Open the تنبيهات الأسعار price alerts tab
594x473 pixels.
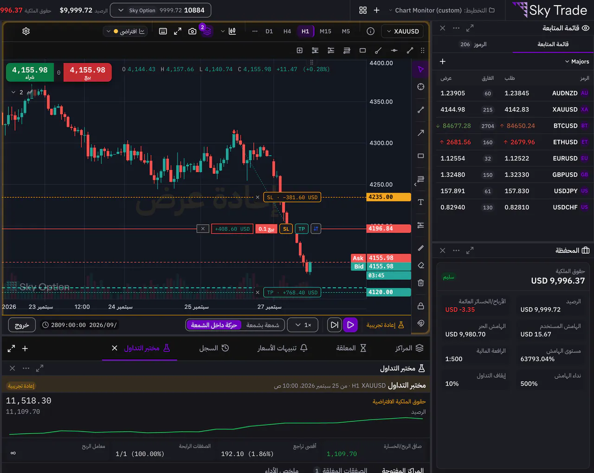click(x=283, y=348)
